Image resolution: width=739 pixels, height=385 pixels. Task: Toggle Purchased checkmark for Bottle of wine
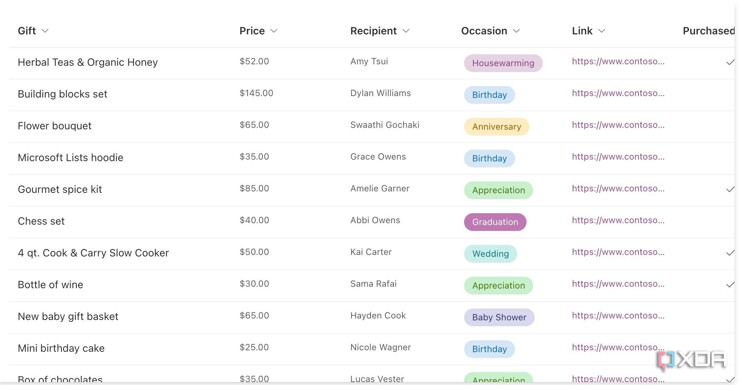tap(730, 285)
